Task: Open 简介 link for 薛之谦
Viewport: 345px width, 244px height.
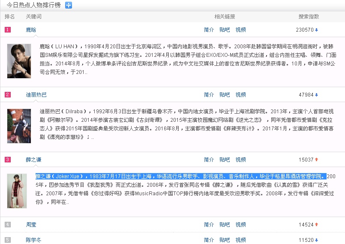Action: click(x=209, y=160)
